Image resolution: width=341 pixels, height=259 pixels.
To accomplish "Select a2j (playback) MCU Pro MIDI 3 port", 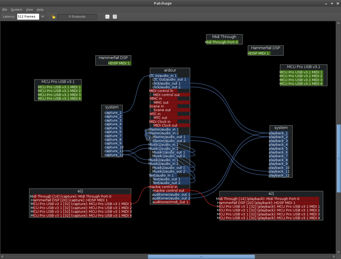I will [x=268, y=214].
